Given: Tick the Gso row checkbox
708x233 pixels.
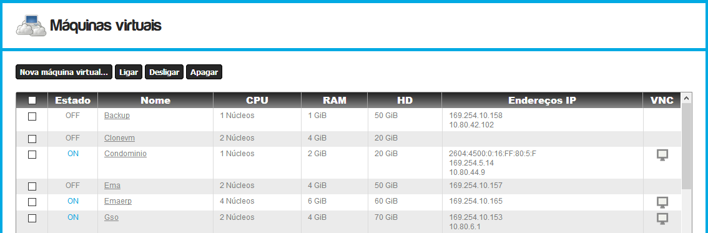Looking at the screenshot, I should click(x=32, y=218).
